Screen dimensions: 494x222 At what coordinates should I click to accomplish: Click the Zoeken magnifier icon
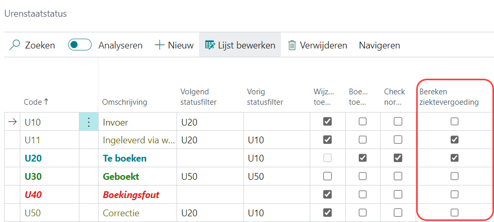pyautogui.click(x=15, y=45)
